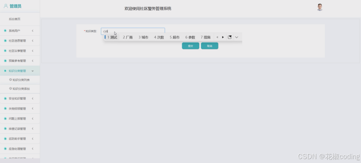
Task: Choose IME candidate 1 测试
Action: pos(112,37)
